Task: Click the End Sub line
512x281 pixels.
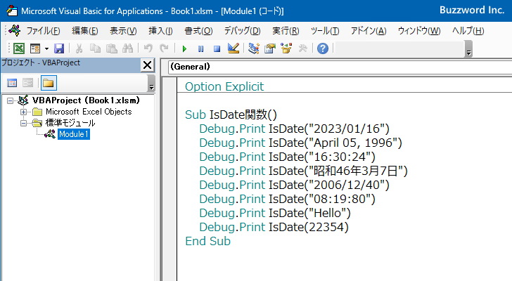Action: tap(207, 241)
